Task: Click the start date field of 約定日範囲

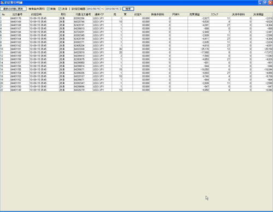Action: (93, 9)
